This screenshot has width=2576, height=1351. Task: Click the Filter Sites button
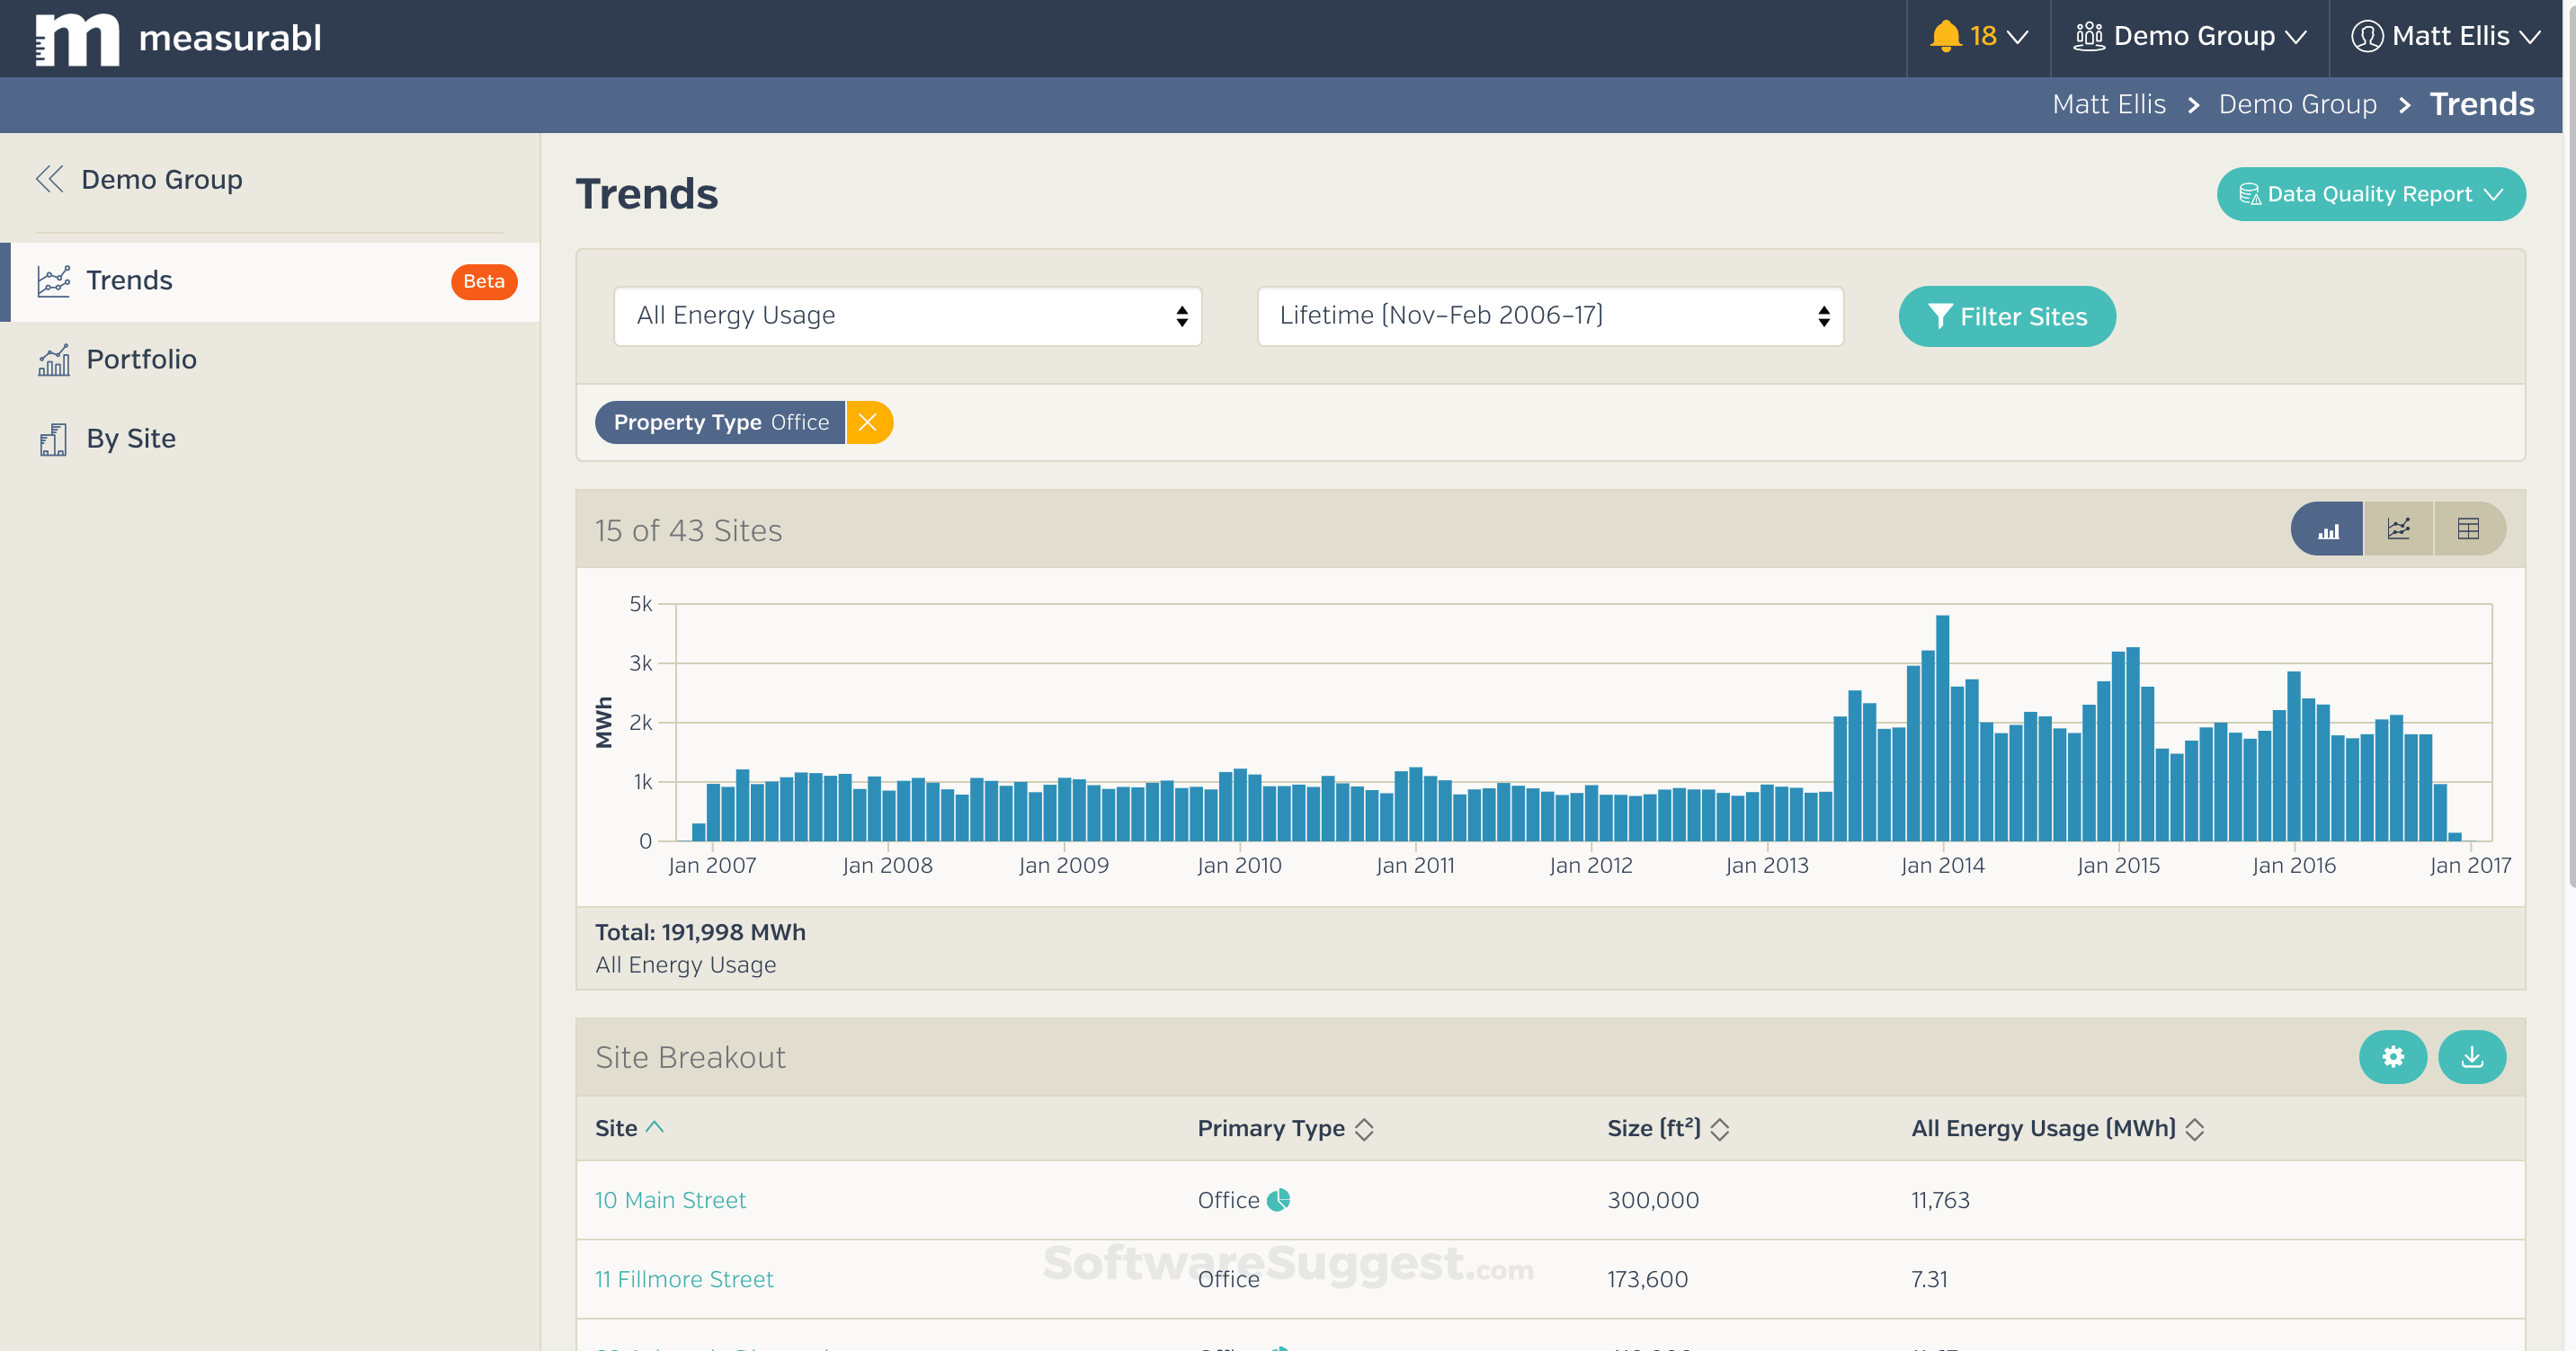pyautogui.click(x=2007, y=316)
